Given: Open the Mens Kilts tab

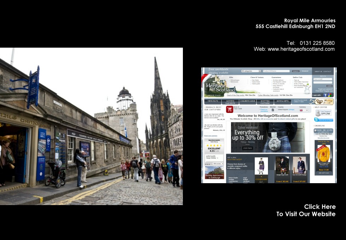Looking at the screenshot, I should point(213,102).
